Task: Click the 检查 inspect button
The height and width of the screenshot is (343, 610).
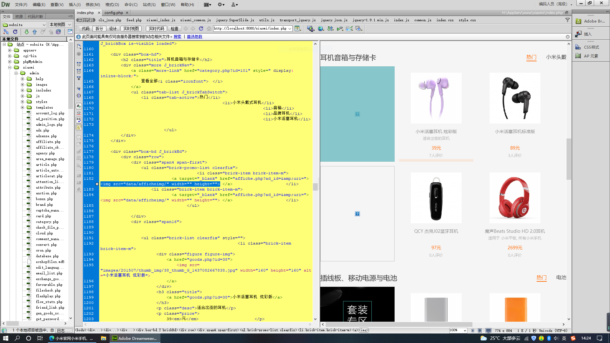Action: 174,29
